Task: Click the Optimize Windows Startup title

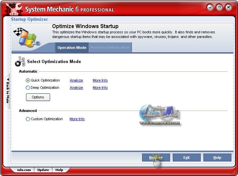Action: (85, 26)
